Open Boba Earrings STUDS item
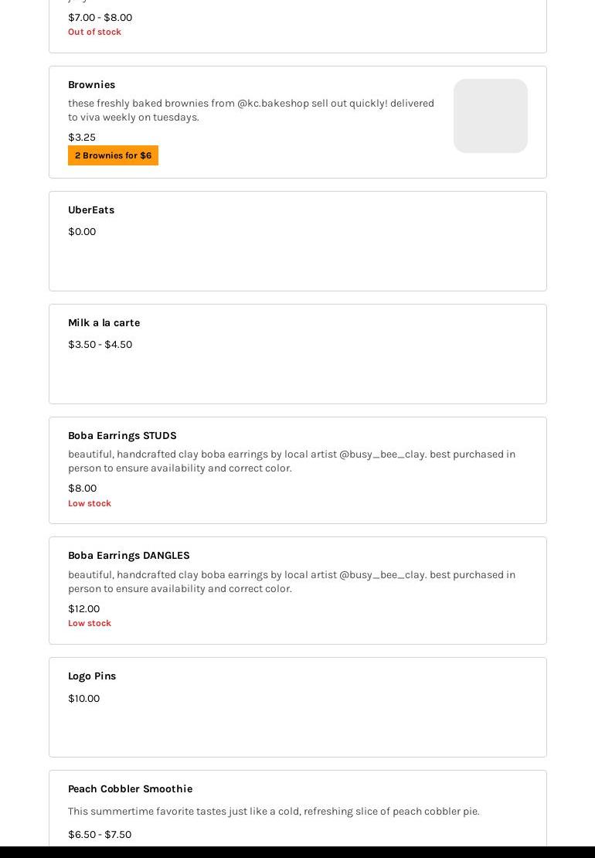Viewport: 595px width, 858px height. pyautogui.click(x=122, y=436)
